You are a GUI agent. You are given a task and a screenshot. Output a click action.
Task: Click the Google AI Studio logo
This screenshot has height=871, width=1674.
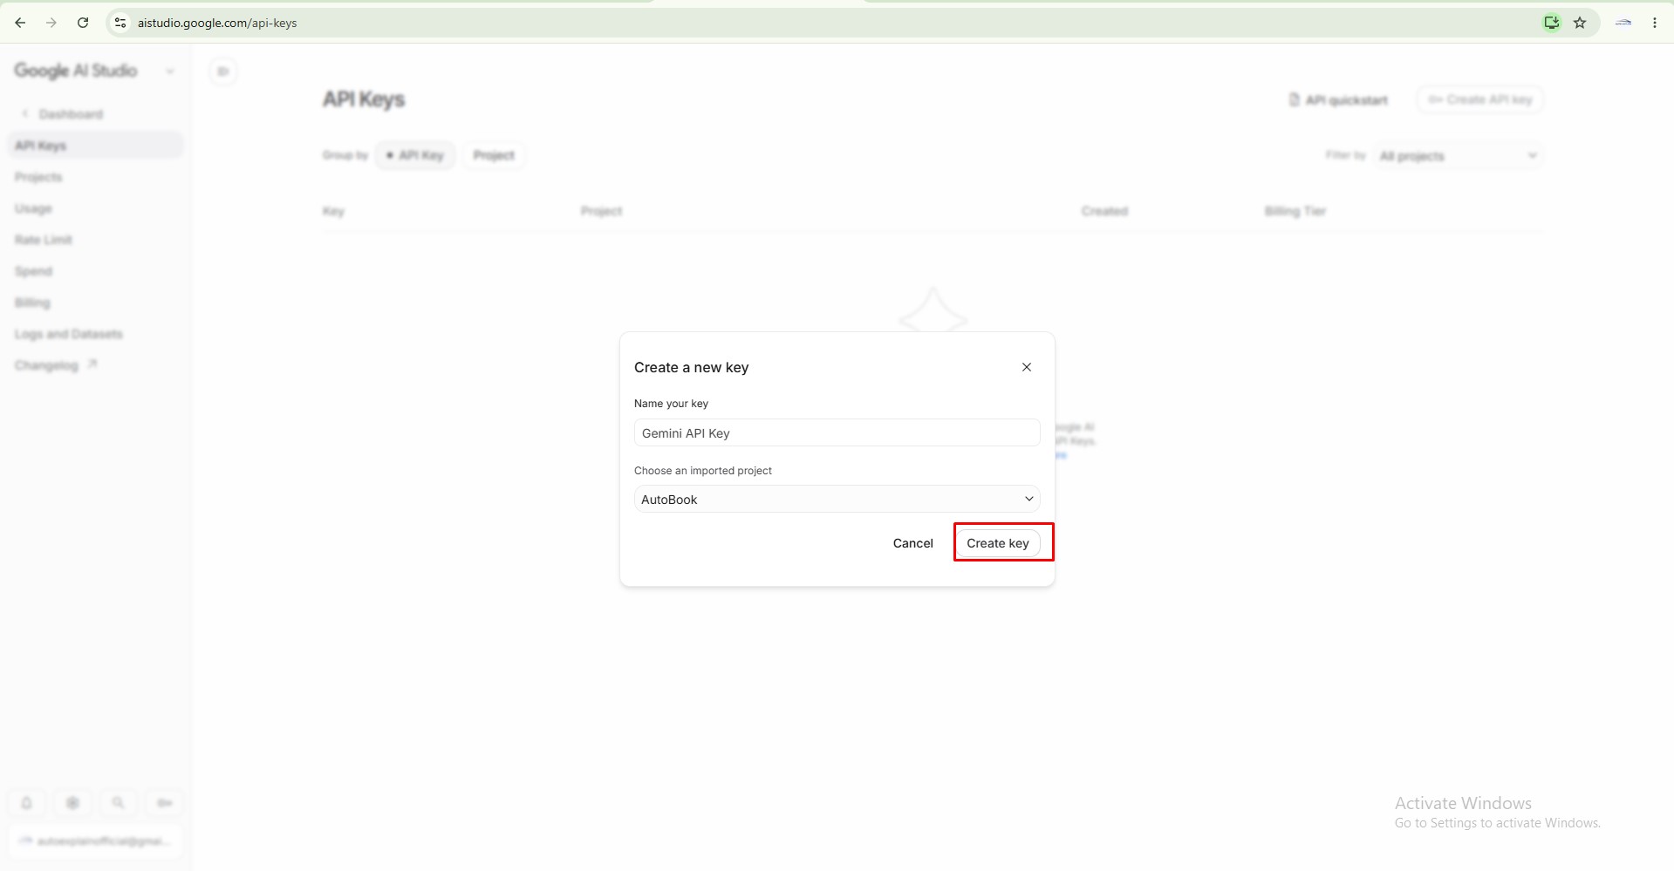point(76,71)
